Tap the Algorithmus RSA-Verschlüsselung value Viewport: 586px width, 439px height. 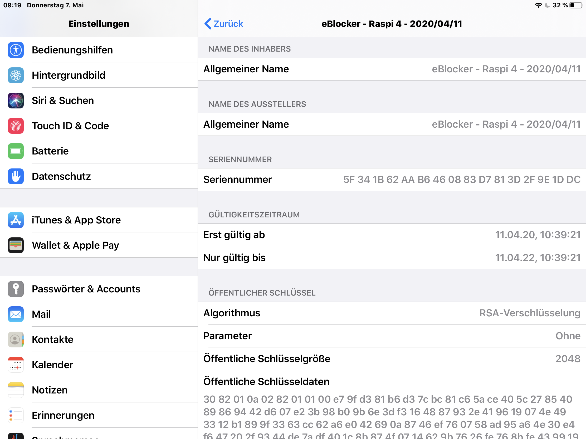pyautogui.click(x=530, y=313)
